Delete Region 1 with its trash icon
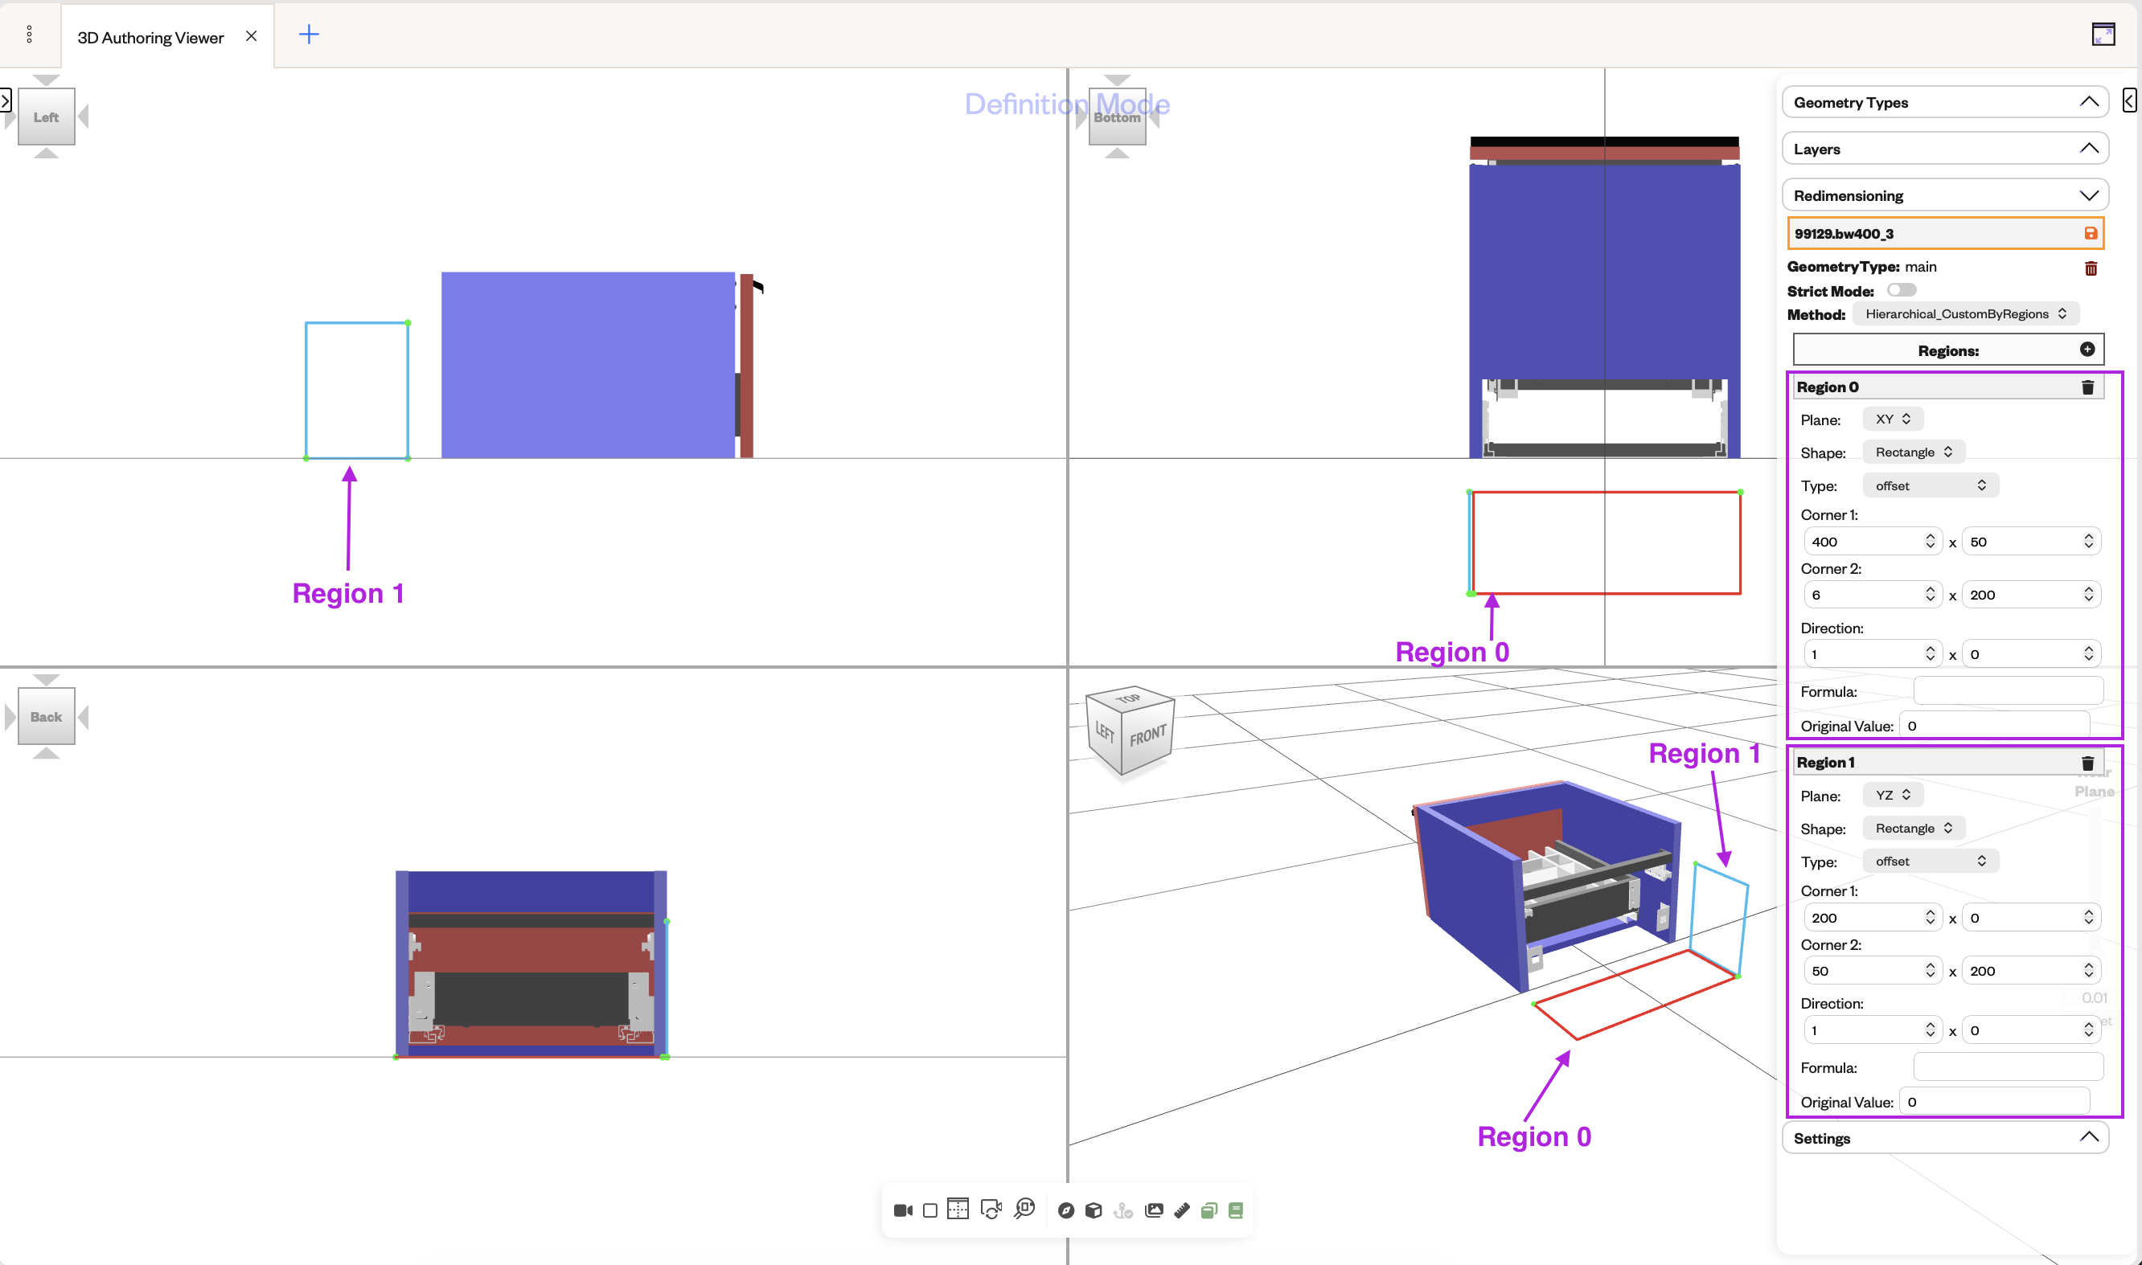This screenshot has width=2142, height=1265. [2088, 763]
